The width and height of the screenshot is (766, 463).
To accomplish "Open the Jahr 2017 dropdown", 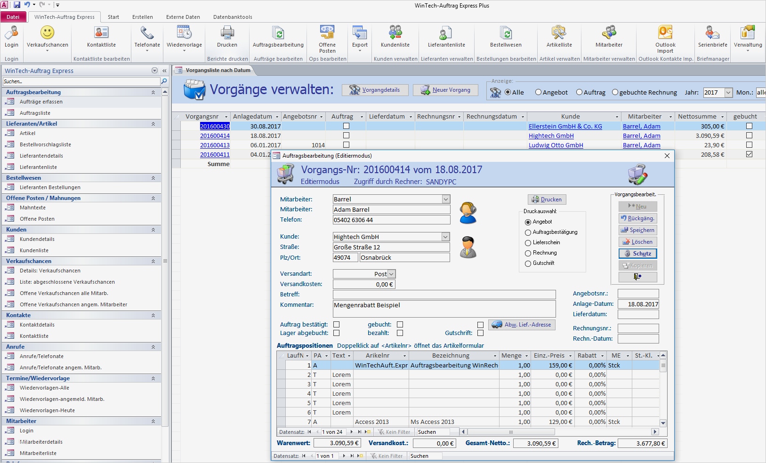I will 728,93.
